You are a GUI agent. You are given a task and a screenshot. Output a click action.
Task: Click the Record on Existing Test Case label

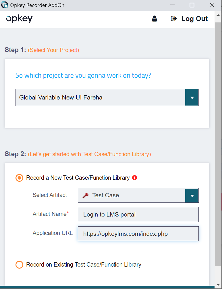pyautogui.click(x=84, y=265)
